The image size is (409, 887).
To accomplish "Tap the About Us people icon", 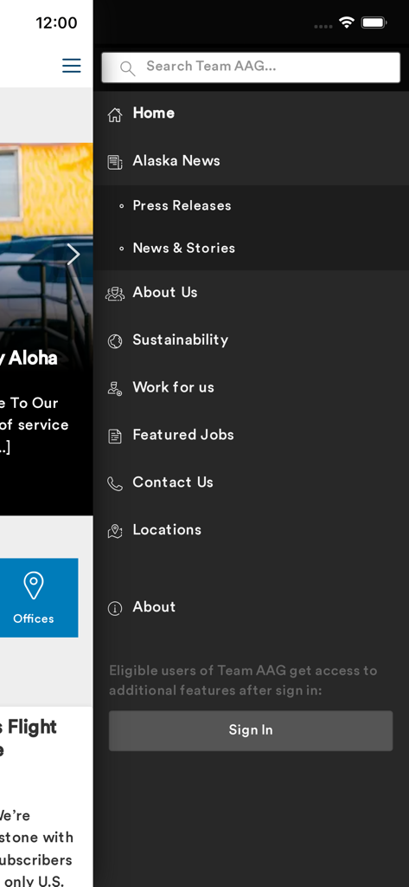I will click(x=115, y=294).
